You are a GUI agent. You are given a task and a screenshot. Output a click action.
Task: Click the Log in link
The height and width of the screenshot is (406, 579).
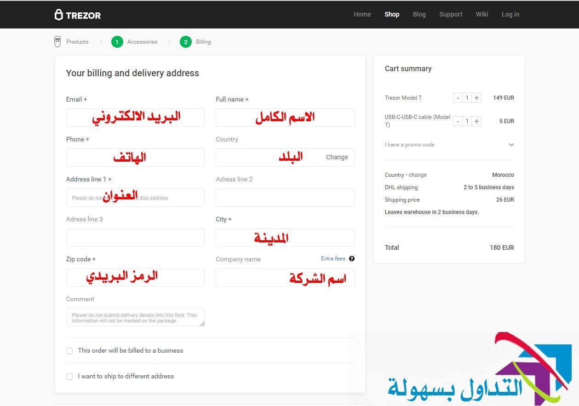click(x=510, y=14)
